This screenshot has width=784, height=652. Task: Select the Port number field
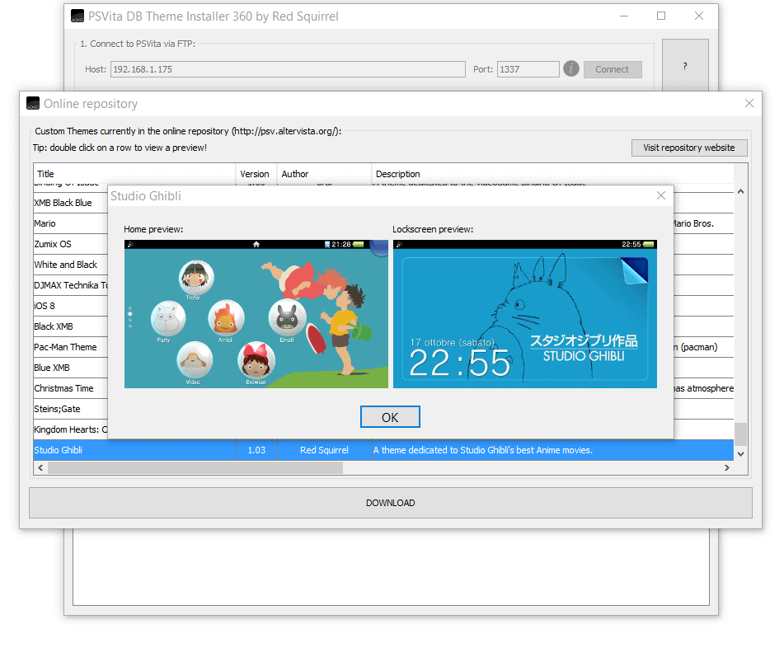[528, 70]
